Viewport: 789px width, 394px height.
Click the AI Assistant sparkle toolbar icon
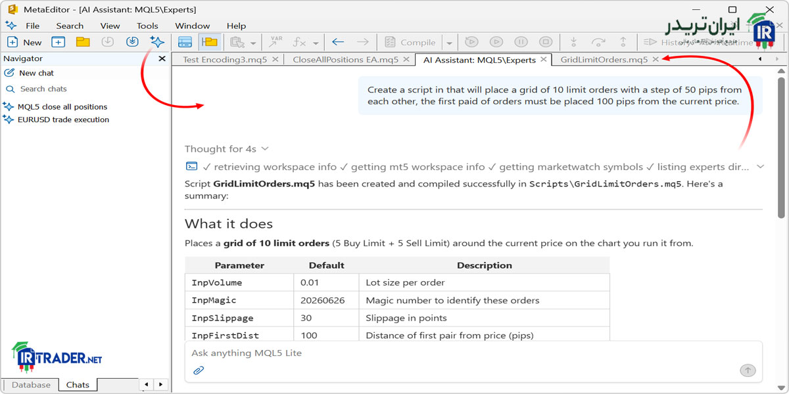(157, 42)
